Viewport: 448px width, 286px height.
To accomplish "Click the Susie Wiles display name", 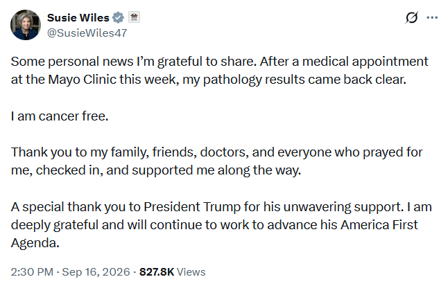I will (78, 18).
